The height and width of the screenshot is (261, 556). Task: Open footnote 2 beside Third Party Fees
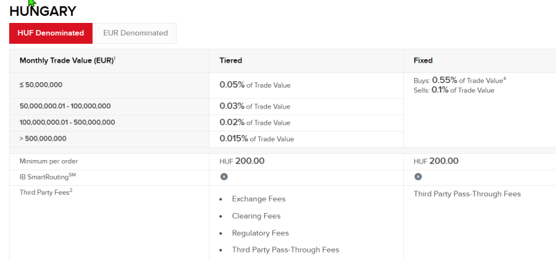click(71, 191)
